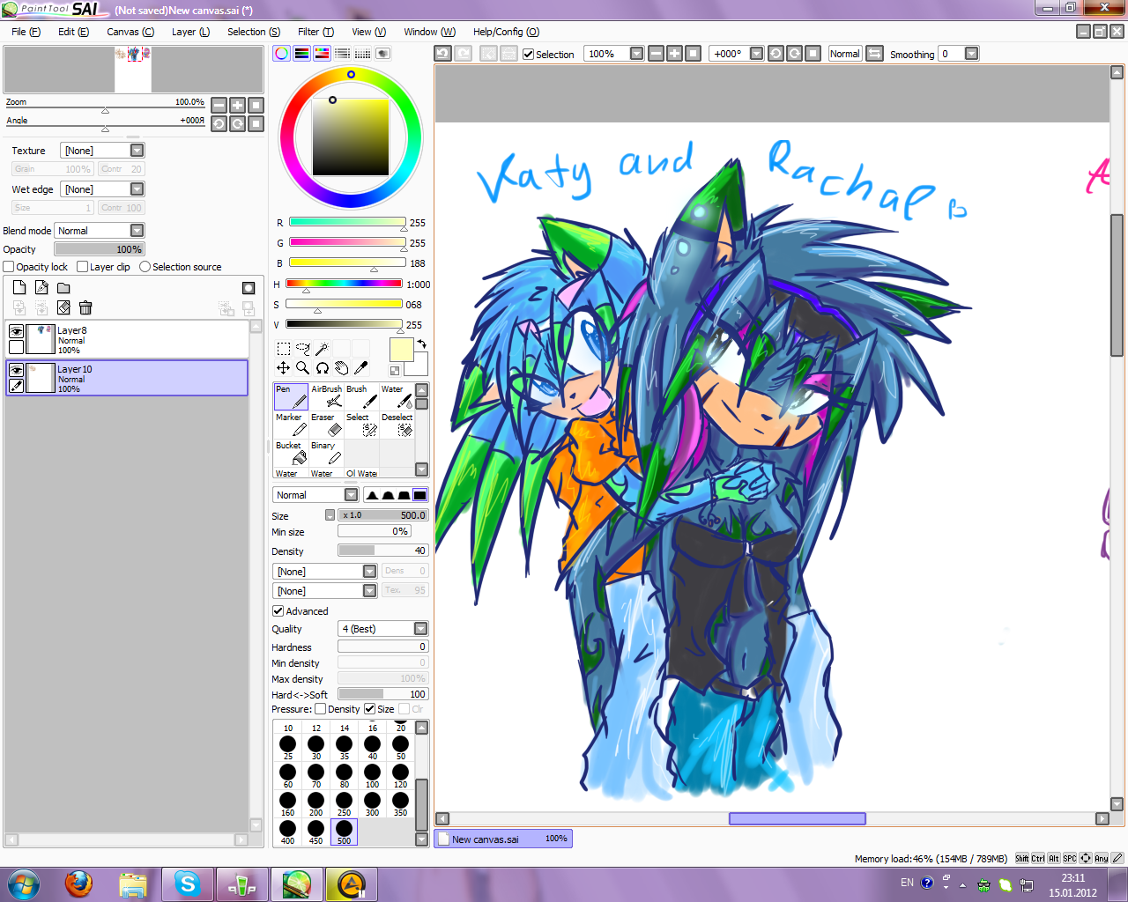Create a new layer folder
The width and height of the screenshot is (1128, 902).
(x=63, y=287)
